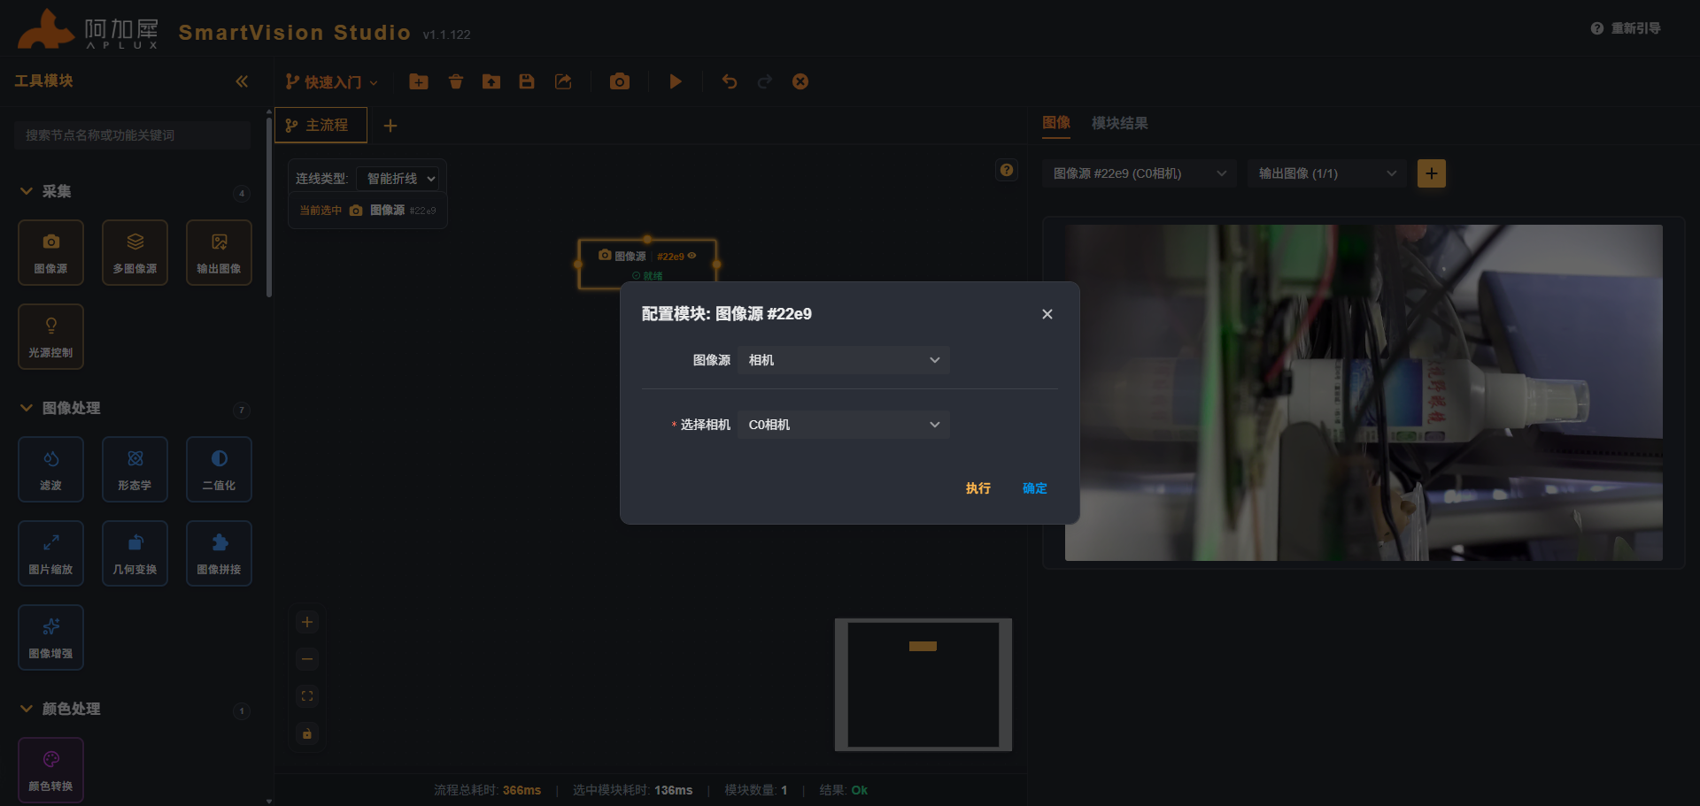Open the 输出图像 (1/1) dropdown
This screenshot has width=1700, height=806.
point(1327,173)
